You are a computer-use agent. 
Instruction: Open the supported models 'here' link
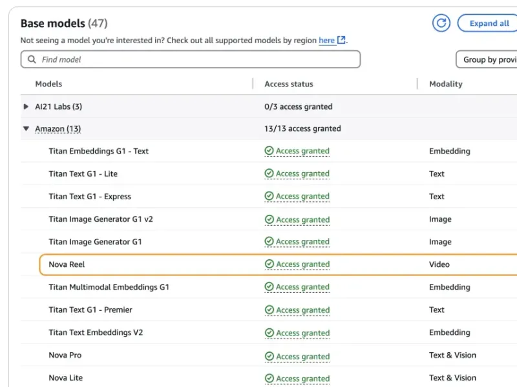pyautogui.click(x=326, y=41)
